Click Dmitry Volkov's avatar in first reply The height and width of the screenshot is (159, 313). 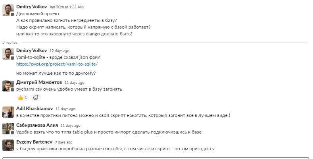click(8, 54)
